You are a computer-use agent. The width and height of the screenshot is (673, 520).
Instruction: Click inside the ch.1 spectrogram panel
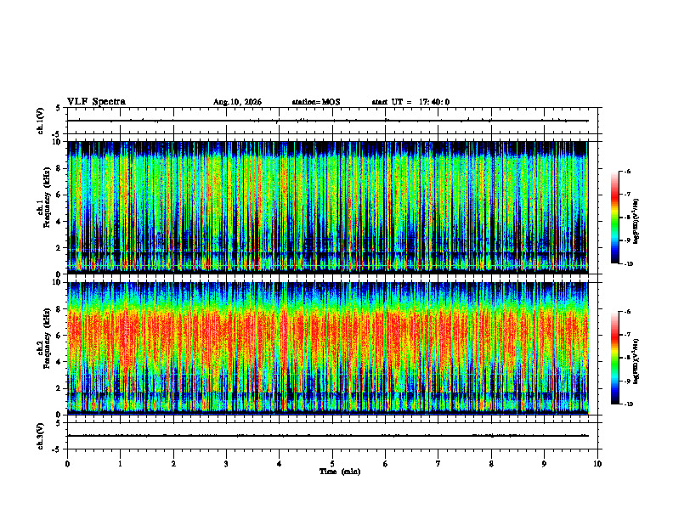[x=328, y=207]
